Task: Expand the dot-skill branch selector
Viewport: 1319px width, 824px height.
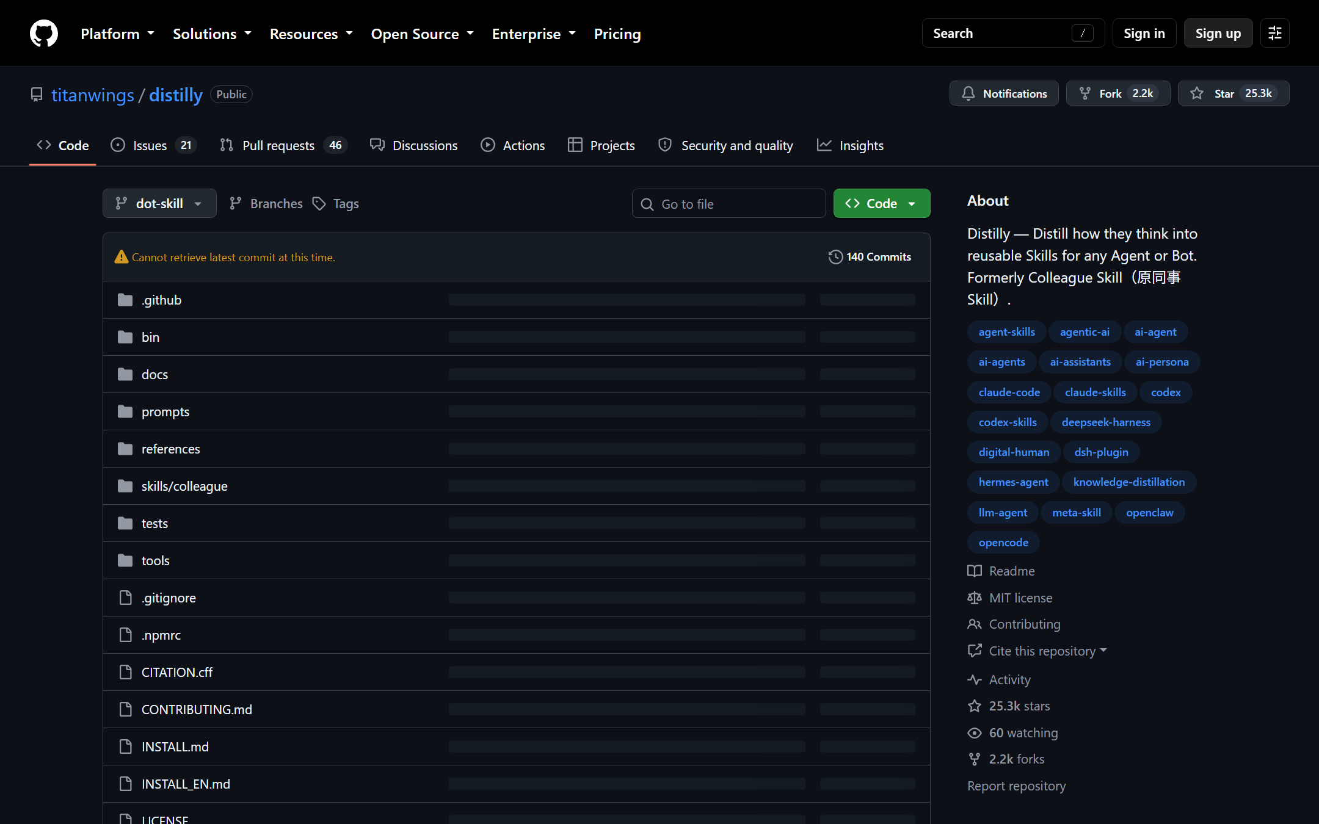Action: coord(159,203)
